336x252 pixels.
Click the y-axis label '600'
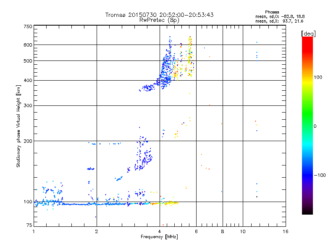click(28, 45)
